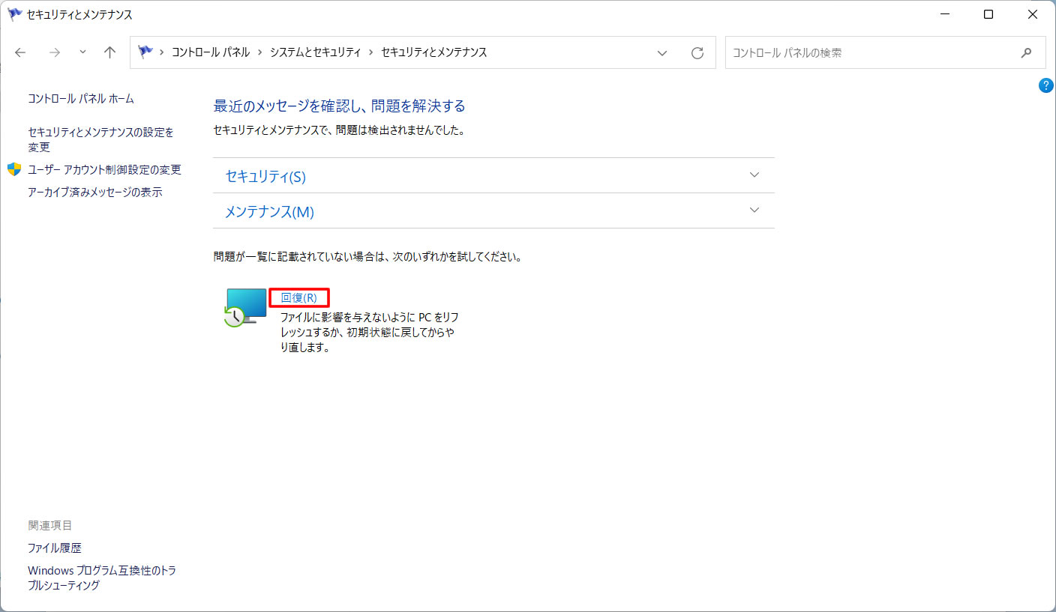Click the forward navigation arrow
This screenshot has width=1056, height=612.
tap(54, 52)
